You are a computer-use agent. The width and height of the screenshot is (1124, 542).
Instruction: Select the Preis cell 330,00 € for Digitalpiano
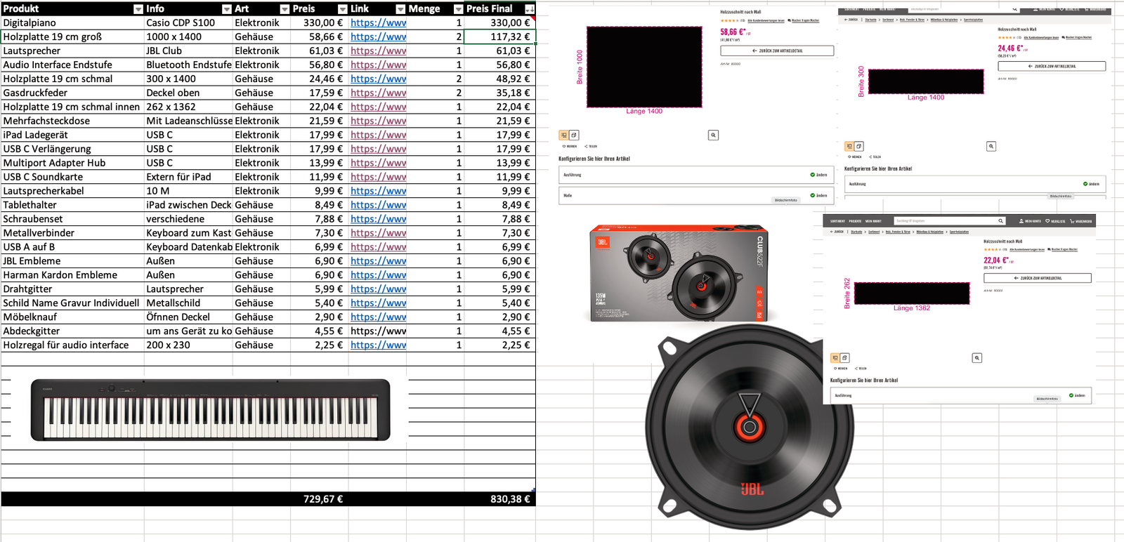click(319, 22)
